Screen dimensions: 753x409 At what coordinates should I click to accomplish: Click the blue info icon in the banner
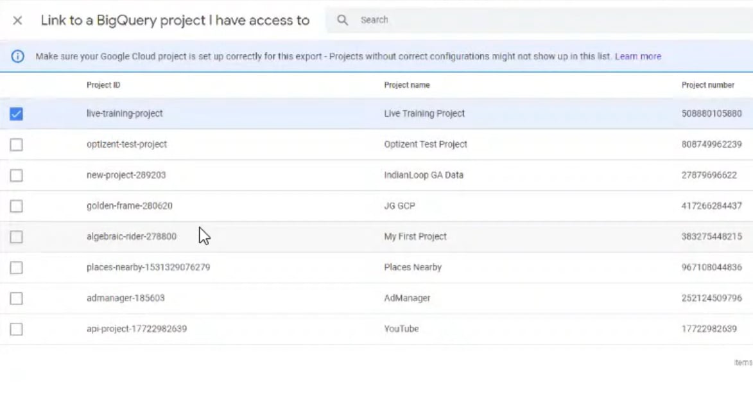[17, 56]
